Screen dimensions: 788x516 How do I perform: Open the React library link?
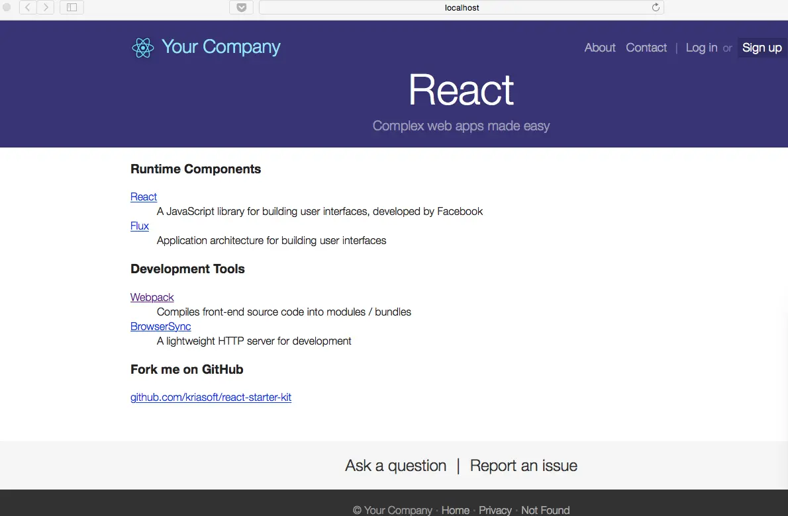point(144,196)
